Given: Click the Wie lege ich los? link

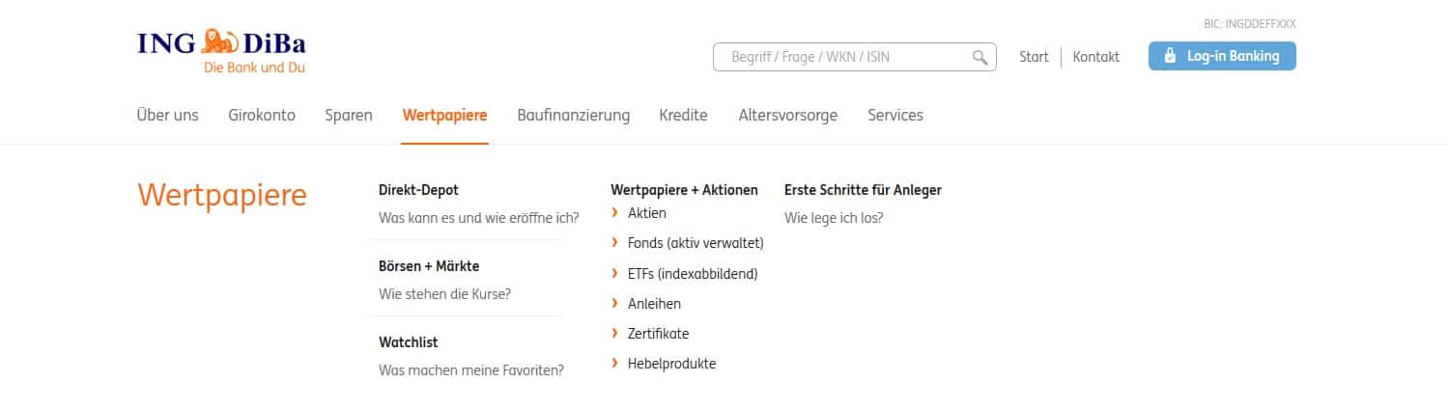Looking at the screenshot, I should point(834,218).
